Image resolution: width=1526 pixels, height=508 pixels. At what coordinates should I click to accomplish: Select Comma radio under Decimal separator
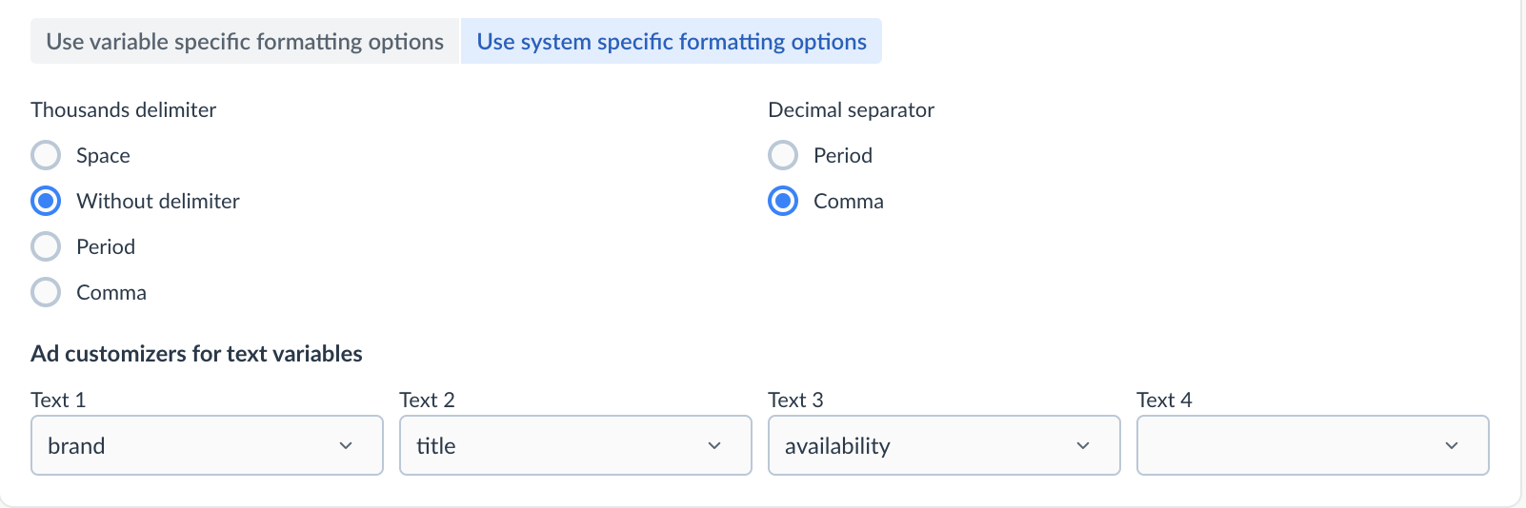[x=783, y=201]
